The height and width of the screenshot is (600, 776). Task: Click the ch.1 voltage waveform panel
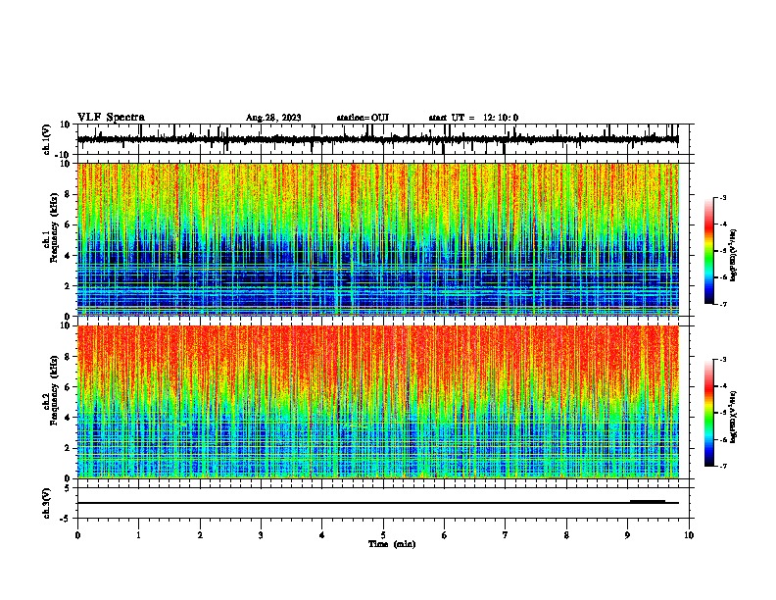point(385,139)
